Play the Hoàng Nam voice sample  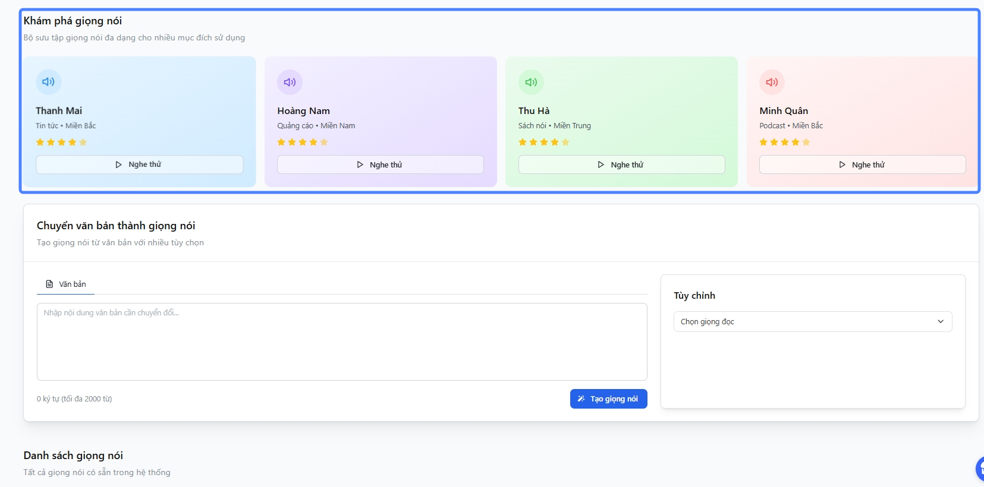(x=380, y=165)
